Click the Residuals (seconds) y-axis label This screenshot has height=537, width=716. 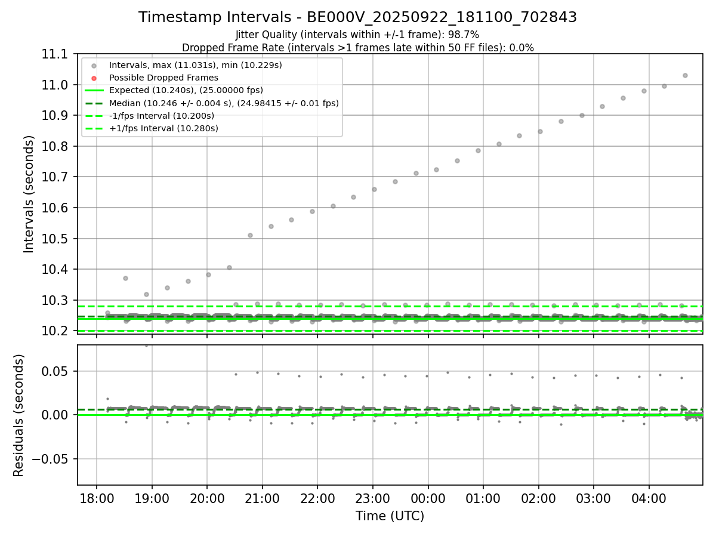19,415
